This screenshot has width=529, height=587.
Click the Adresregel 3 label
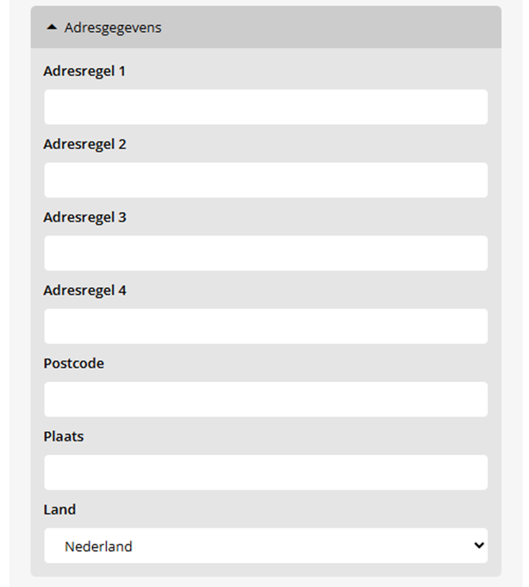(84, 217)
